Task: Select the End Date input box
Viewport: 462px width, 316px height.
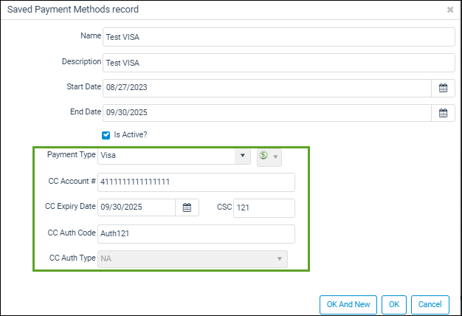Action: (x=266, y=113)
